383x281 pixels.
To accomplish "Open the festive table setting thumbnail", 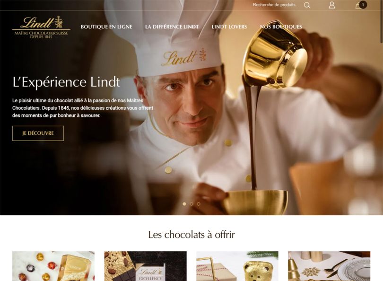I will click(x=329, y=266).
